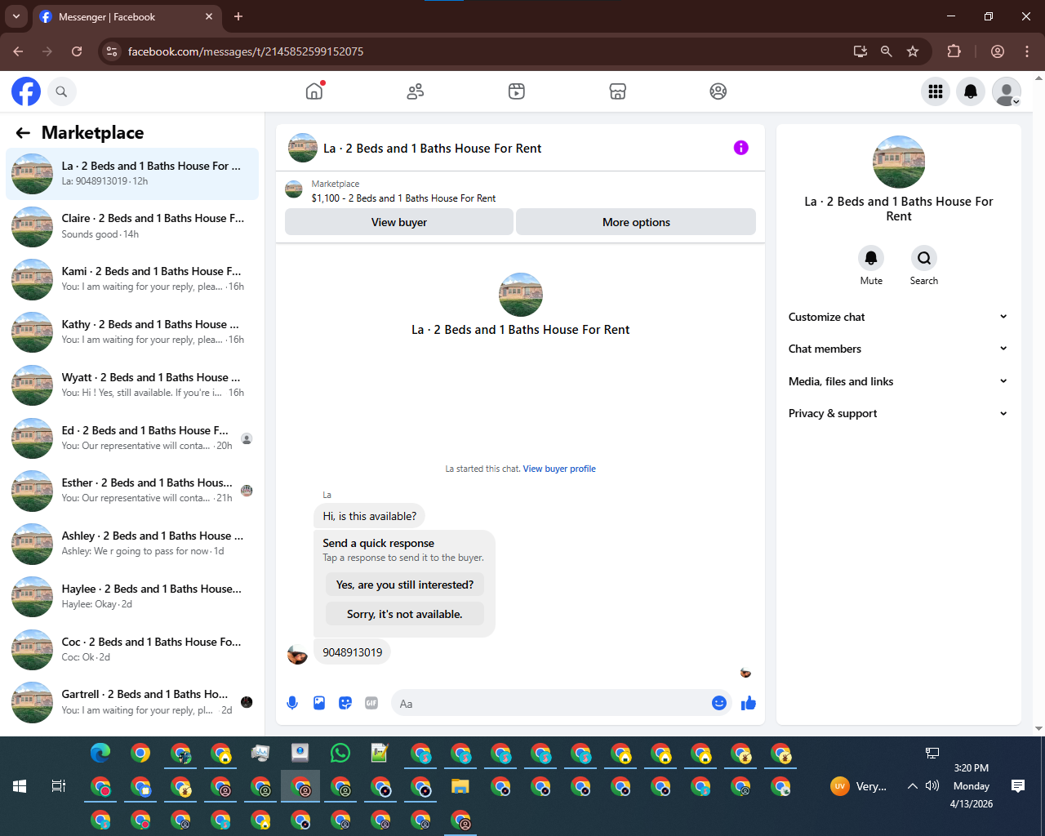Open the Windows Start menu
The image size is (1045, 836).
(x=20, y=786)
